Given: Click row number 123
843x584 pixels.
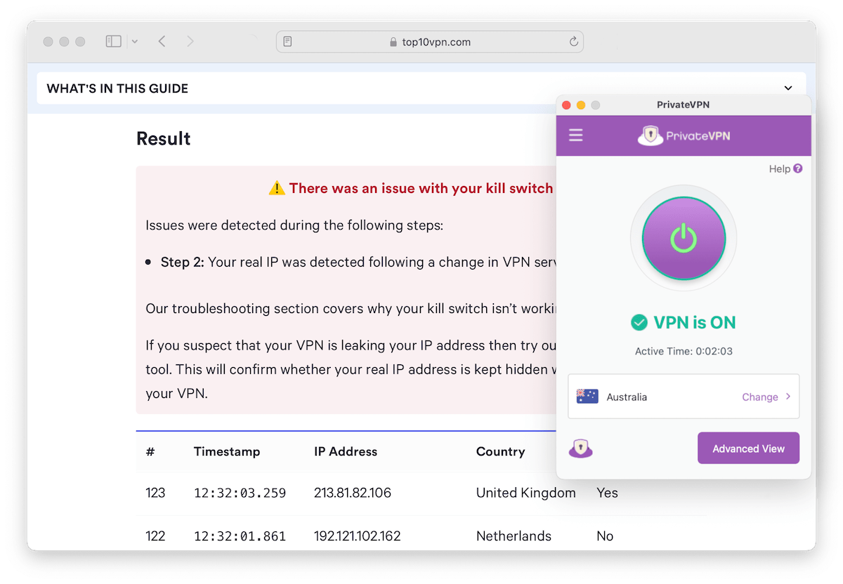Looking at the screenshot, I should 155,493.
